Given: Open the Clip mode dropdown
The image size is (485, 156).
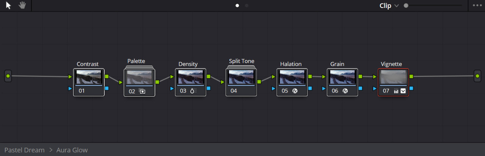Looking at the screenshot, I should pyautogui.click(x=389, y=6).
